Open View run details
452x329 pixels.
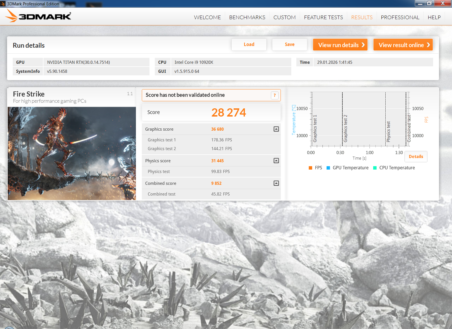[340, 45]
